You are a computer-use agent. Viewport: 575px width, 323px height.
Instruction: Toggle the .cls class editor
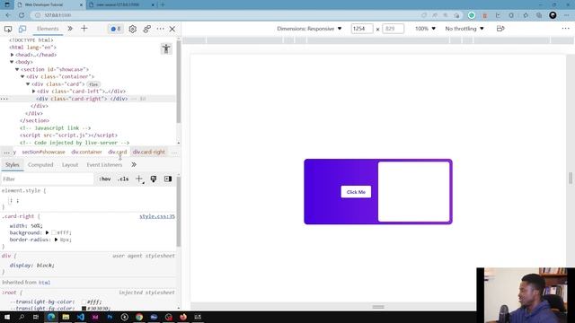(x=123, y=179)
